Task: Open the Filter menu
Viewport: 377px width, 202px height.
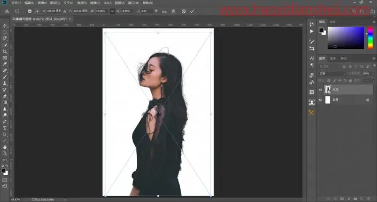Action: (95, 3)
